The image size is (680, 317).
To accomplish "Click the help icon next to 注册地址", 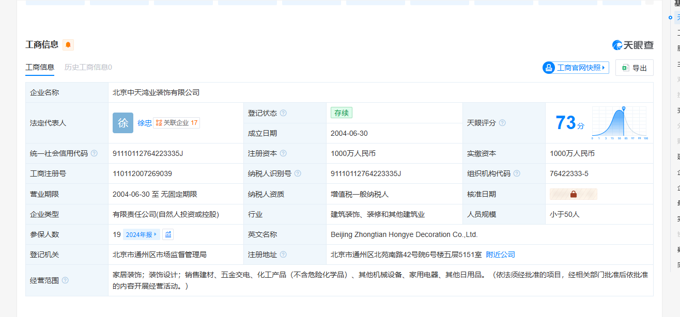I will click(283, 255).
